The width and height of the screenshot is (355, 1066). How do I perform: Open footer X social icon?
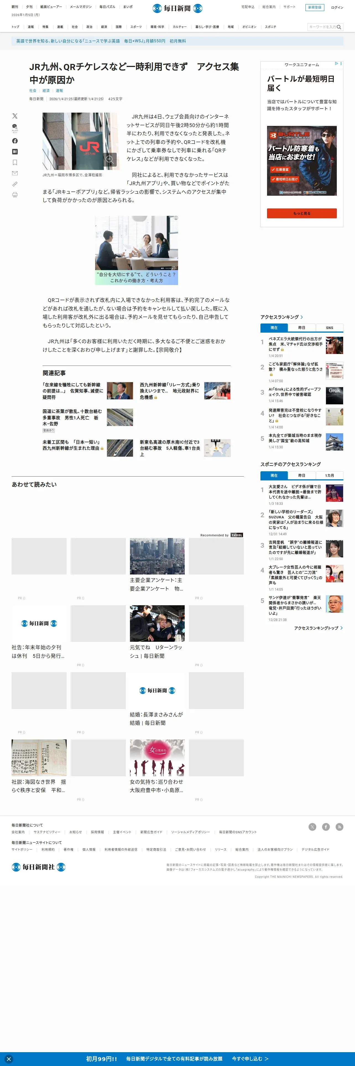[312, 826]
